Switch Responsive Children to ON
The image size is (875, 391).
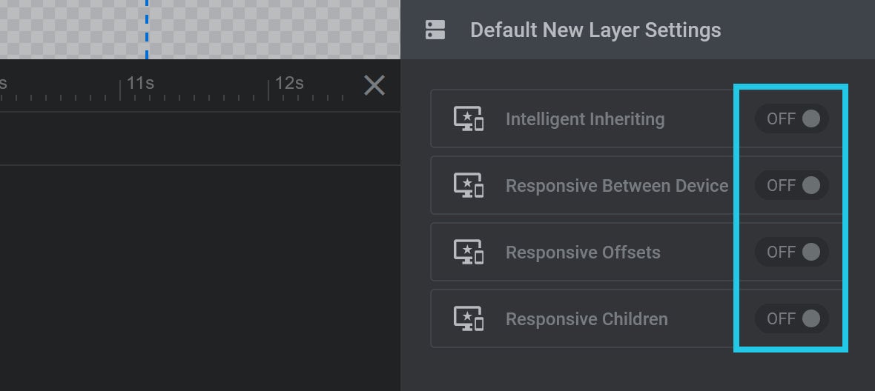click(x=791, y=318)
